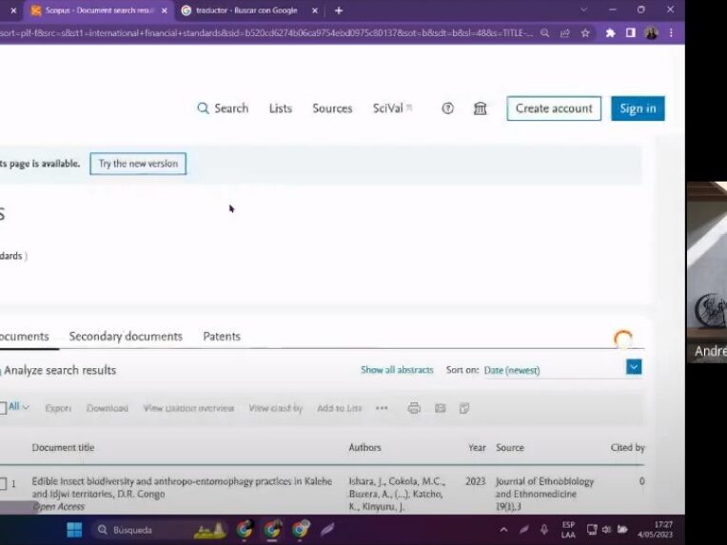Click author Ishara, J. link
Image resolution: width=727 pixels, height=545 pixels.
(x=367, y=481)
